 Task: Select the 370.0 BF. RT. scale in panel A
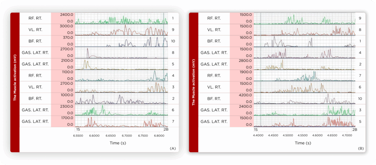click(x=68, y=38)
